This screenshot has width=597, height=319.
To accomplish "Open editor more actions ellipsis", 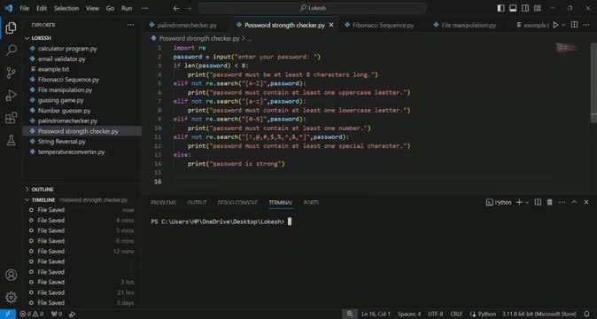I will [x=586, y=25].
